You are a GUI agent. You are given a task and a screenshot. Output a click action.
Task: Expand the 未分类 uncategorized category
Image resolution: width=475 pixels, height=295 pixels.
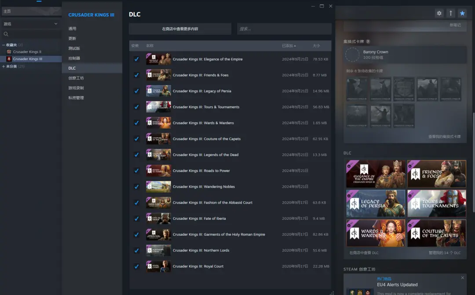click(x=4, y=66)
